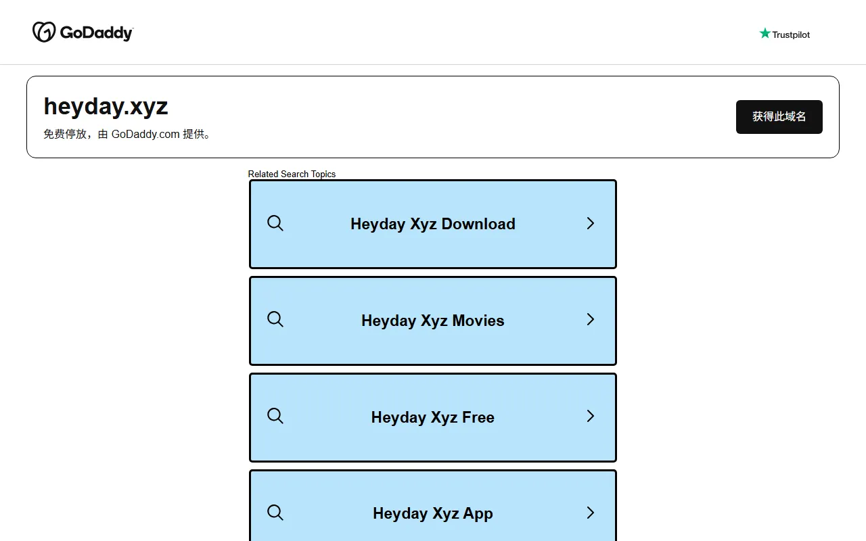Select the GoDaddy wordmark in the header
This screenshot has width=866, height=541.
[x=96, y=32]
